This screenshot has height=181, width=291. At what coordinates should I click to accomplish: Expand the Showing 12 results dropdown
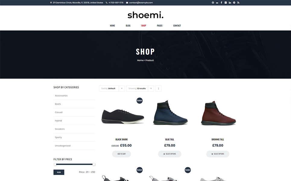coord(140,89)
